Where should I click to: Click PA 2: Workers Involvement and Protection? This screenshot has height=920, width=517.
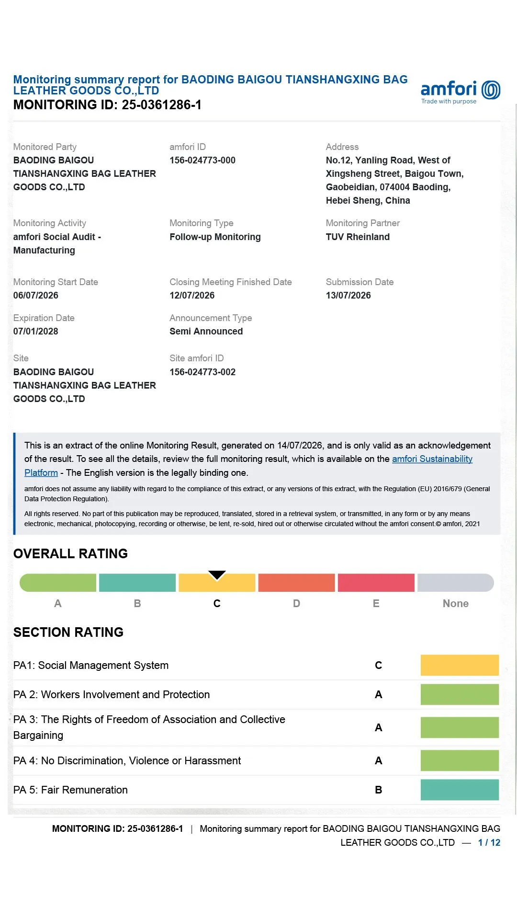(x=112, y=694)
